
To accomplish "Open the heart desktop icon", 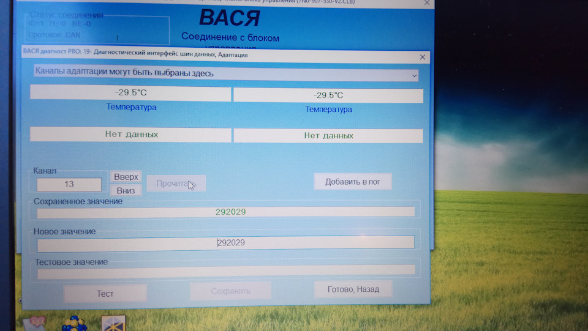I will tap(34, 323).
